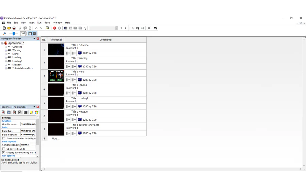Open the Tools menu
The width and height of the screenshot is (306, 172).
click(x=47, y=23)
